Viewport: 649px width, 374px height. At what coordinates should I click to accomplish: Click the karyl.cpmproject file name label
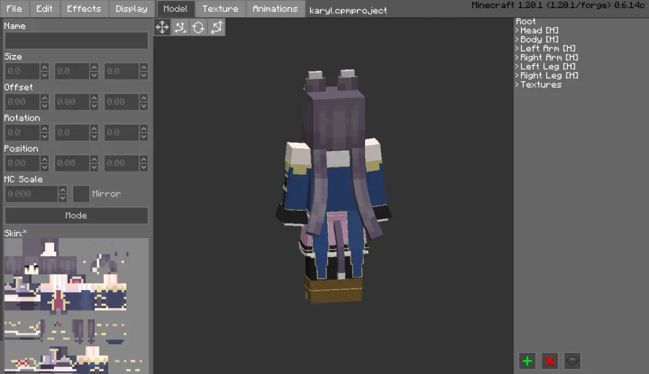[x=348, y=10]
